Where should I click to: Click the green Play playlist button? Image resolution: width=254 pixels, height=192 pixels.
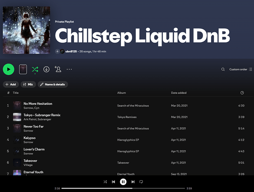click(8, 69)
